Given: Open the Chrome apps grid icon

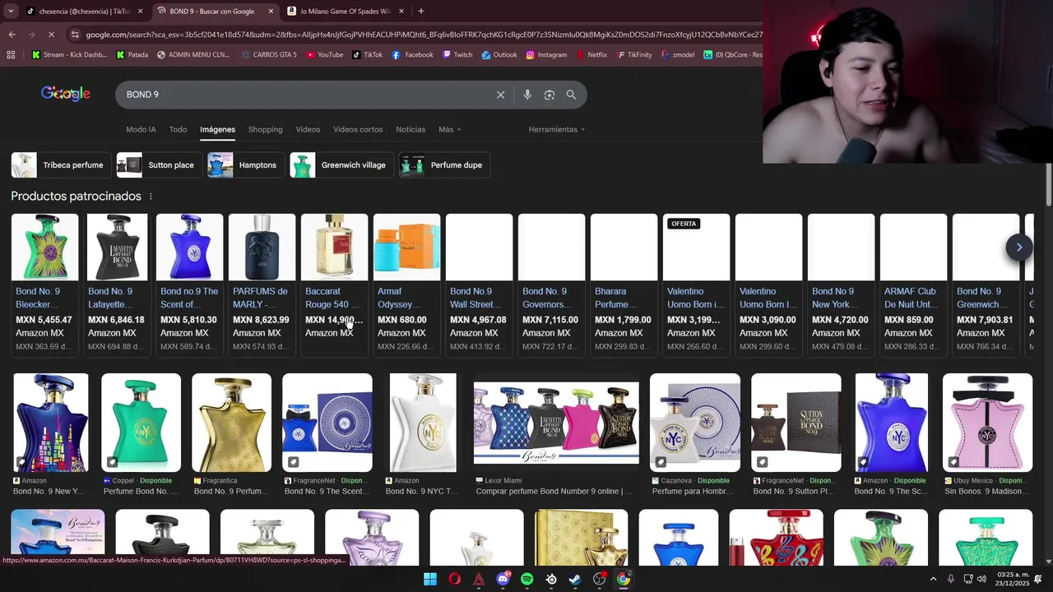Looking at the screenshot, I should click(x=11, y=55).
